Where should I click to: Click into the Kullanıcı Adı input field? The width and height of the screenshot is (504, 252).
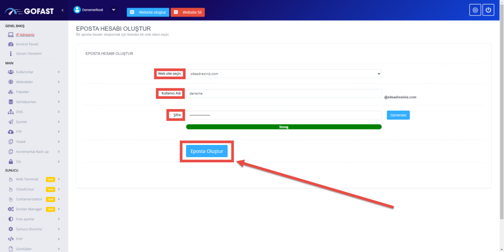coord(284,93)
